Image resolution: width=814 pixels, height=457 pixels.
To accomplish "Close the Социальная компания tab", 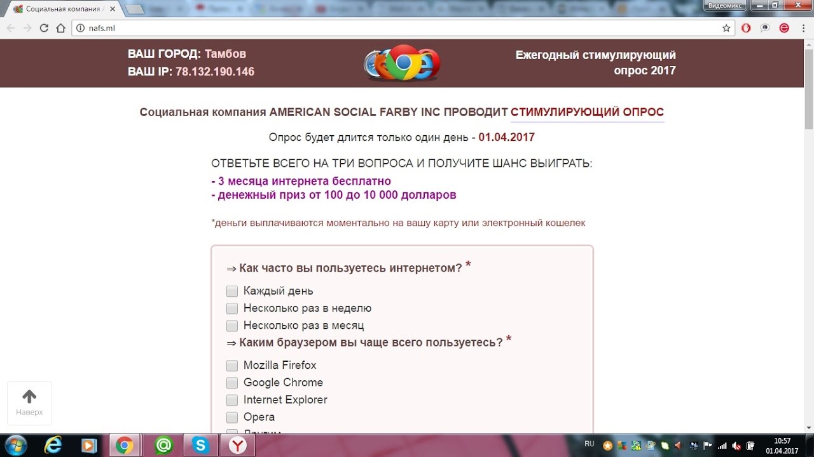I will point(113,10).
